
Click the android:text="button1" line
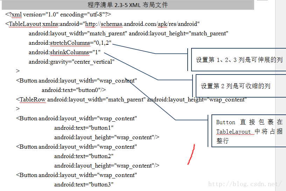click(84, 128)
